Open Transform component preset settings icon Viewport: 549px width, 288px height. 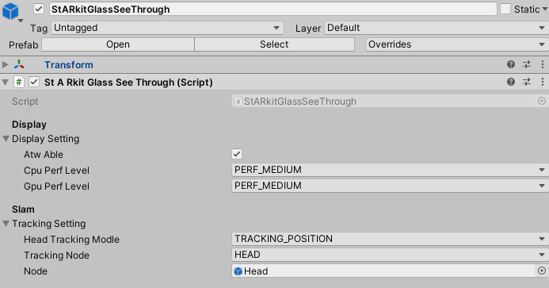(527, 64)
